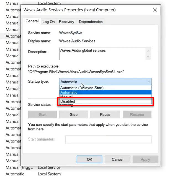Viewport: 170px width, 176px height.
Task: Click the description box text 'Waves Audio global services'
Action: pos(83,50)
